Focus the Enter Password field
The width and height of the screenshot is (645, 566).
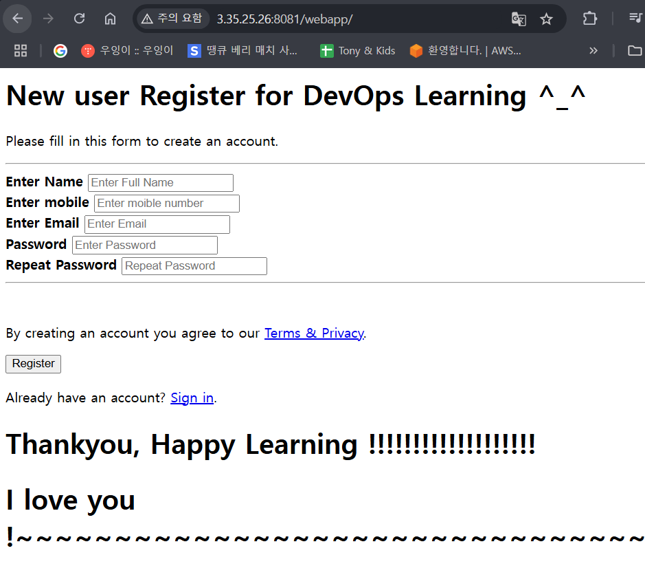145,245
